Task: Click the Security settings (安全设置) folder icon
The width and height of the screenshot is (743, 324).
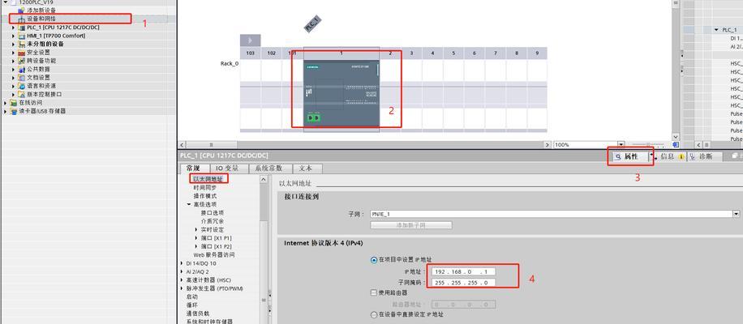Action: pyautogui.click(x=21, y=53)
